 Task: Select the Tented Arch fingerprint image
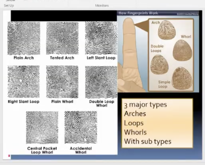tap(63, 38)
